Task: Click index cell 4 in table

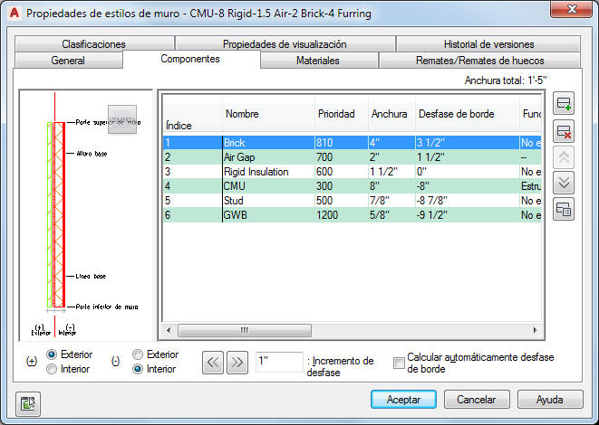Action: (192, 186)
